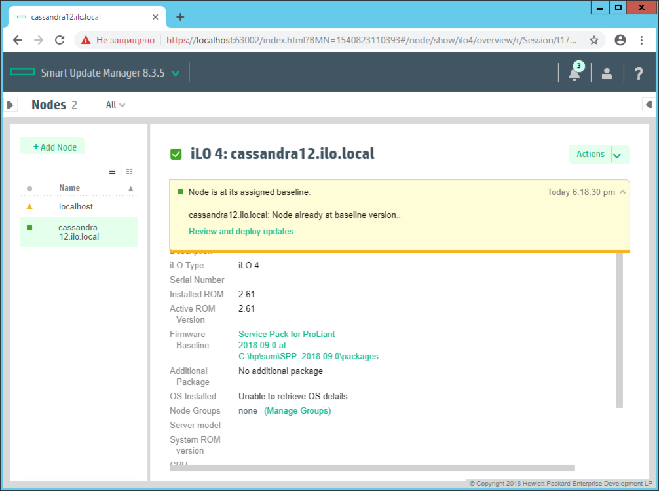The height and width of the screenshot is (491, 659).
Task: Follow the Review and deploy updates link
Action: click(240, 231)
